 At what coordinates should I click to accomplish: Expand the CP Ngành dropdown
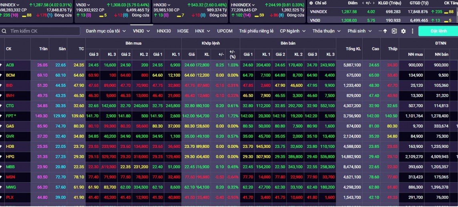[292, 31]
